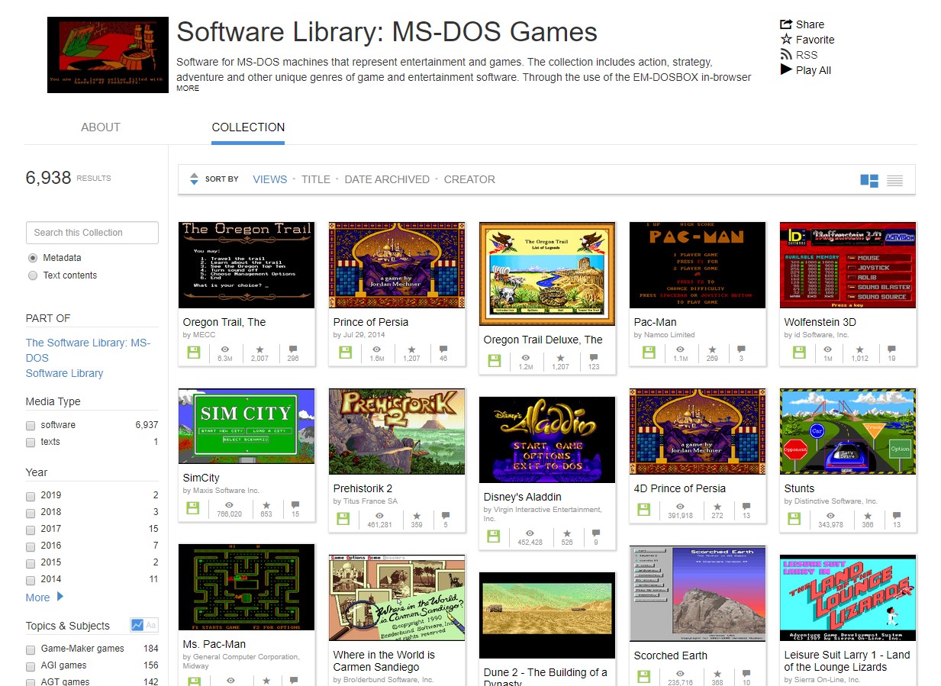941x686 pixels.
Task: Check the 2019 year filter
Action: [x=31, y=496]
